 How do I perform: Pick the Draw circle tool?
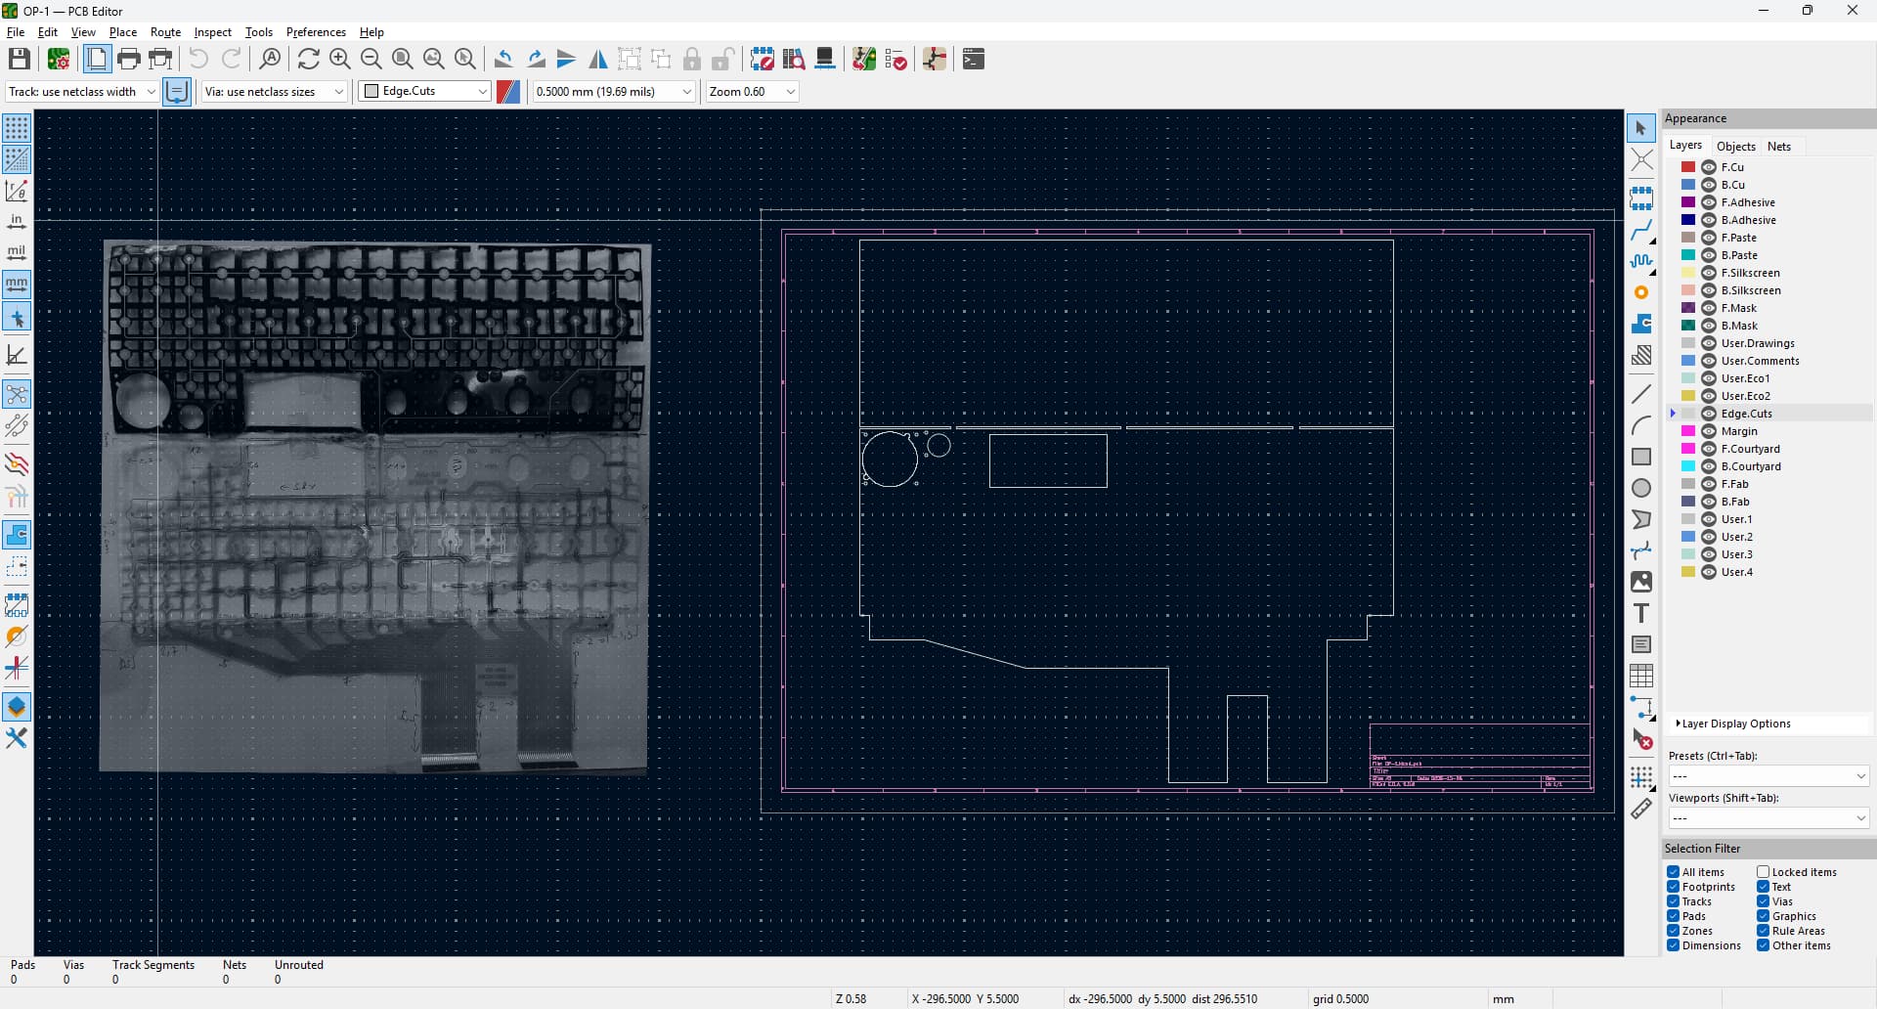tap(1641, 489)
